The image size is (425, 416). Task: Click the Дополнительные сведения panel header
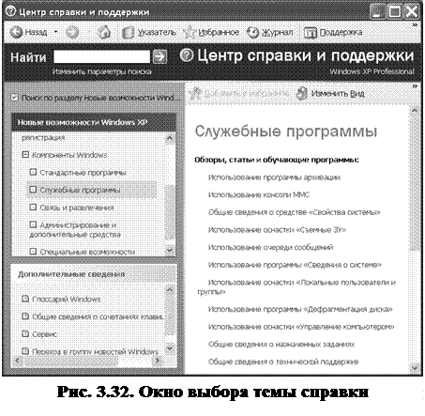click(x=94, y=274)
